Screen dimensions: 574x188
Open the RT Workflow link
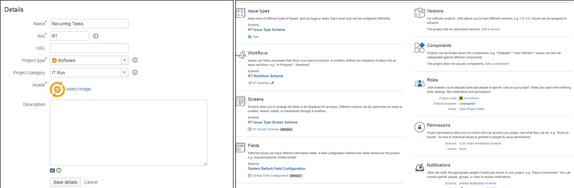[261, 83]
